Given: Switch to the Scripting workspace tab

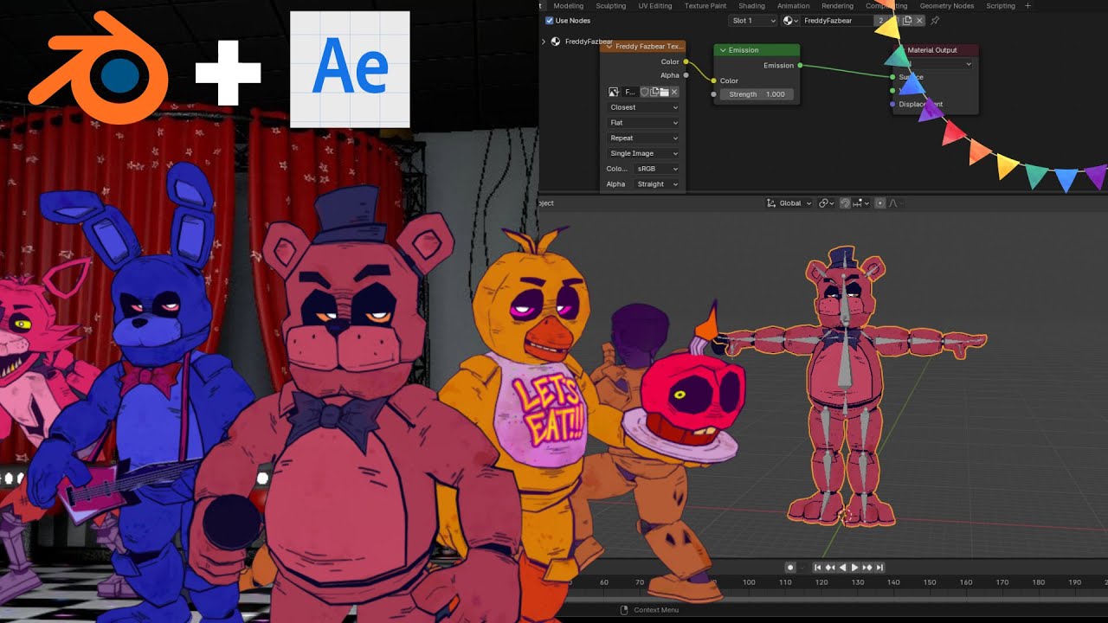Looking at the screenshot, I should [x=1001, y=6].
